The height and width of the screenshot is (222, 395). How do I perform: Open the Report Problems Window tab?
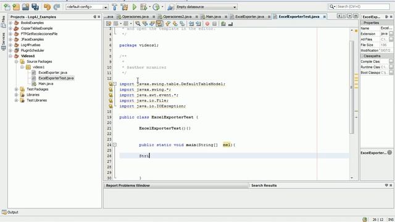tap(128, 186)
